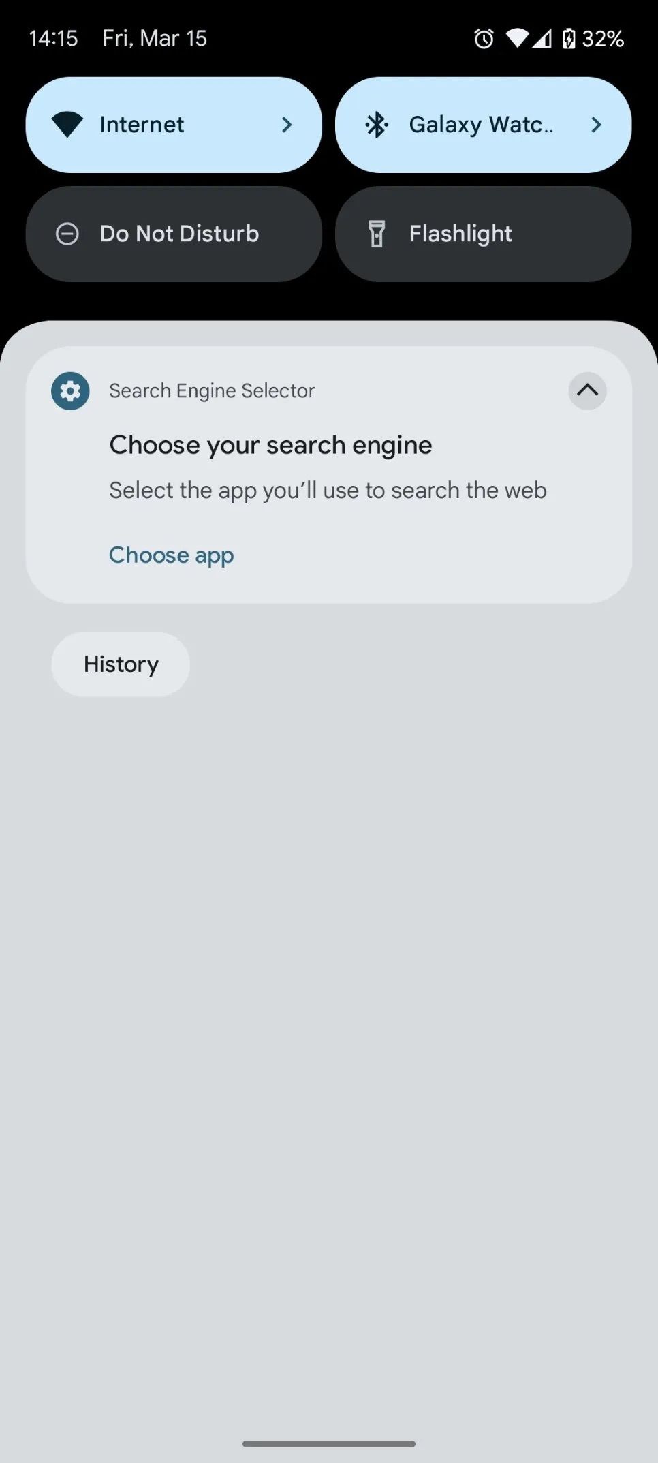The image size is (658, 1463).
Task: Tap the Wi-Fi signal icon in status bar
Action: (517, 39)
